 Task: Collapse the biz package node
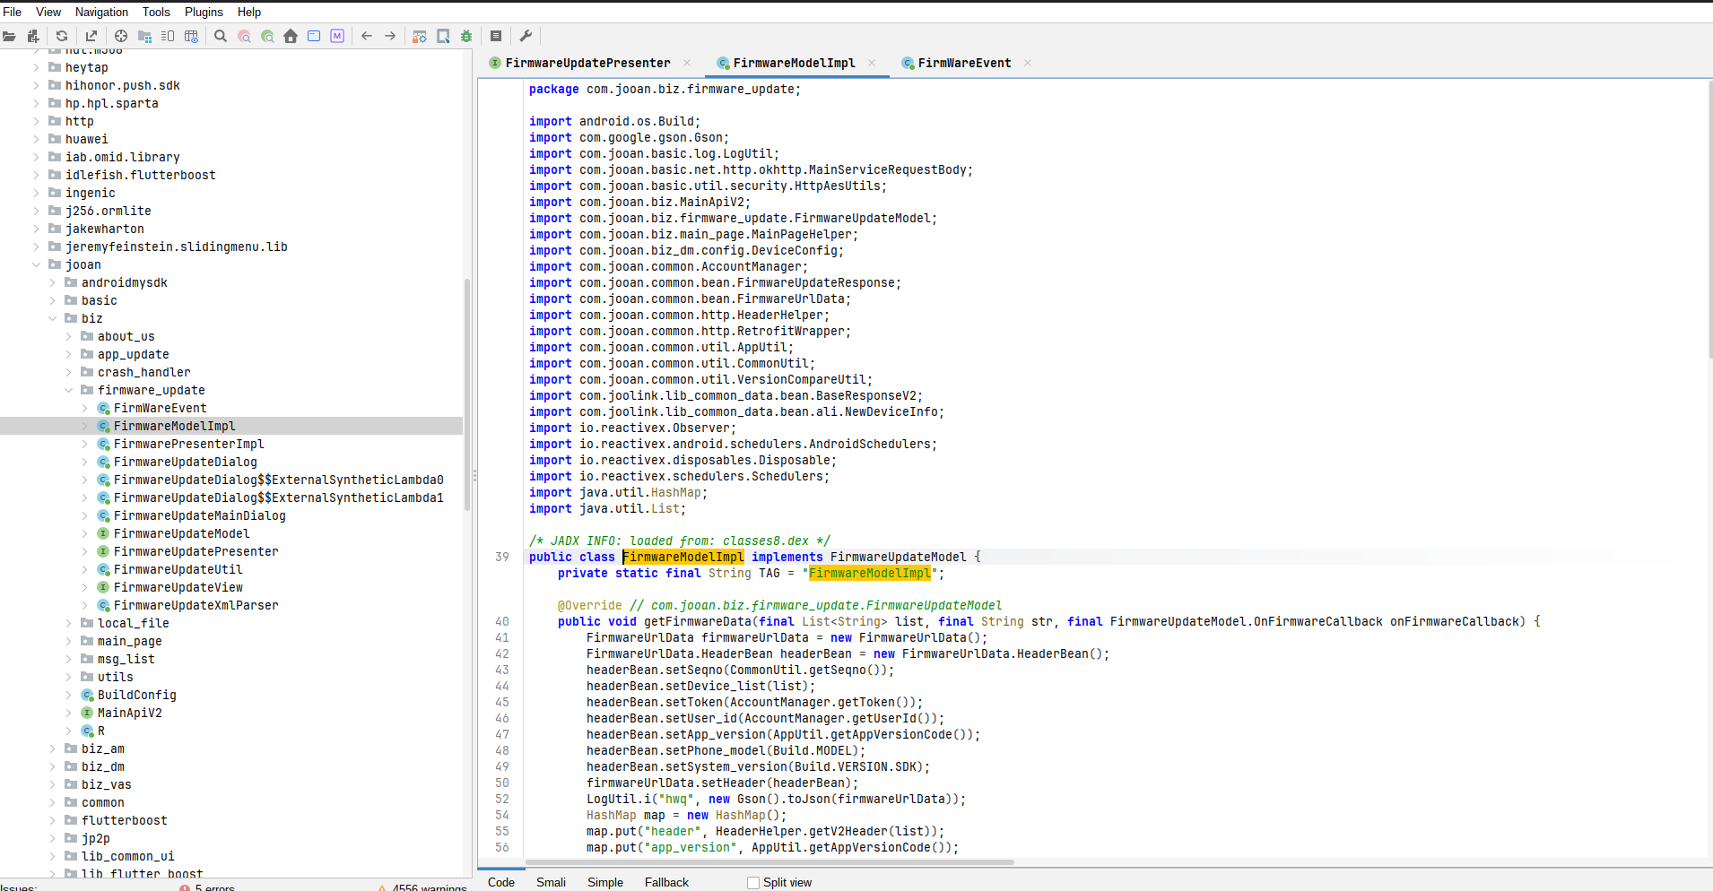pos(53,318)
